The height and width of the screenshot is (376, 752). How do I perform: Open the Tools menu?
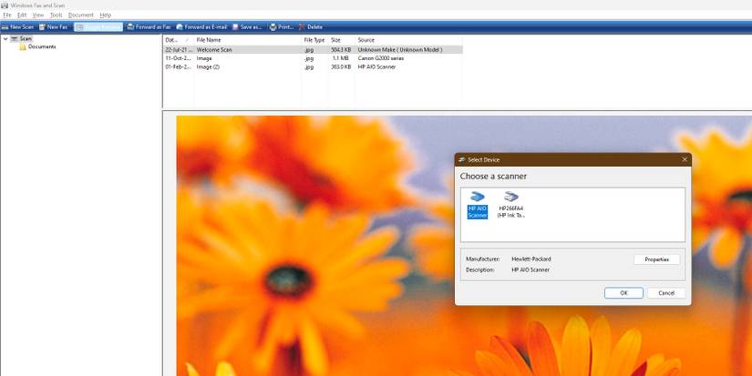pos(57,15)
